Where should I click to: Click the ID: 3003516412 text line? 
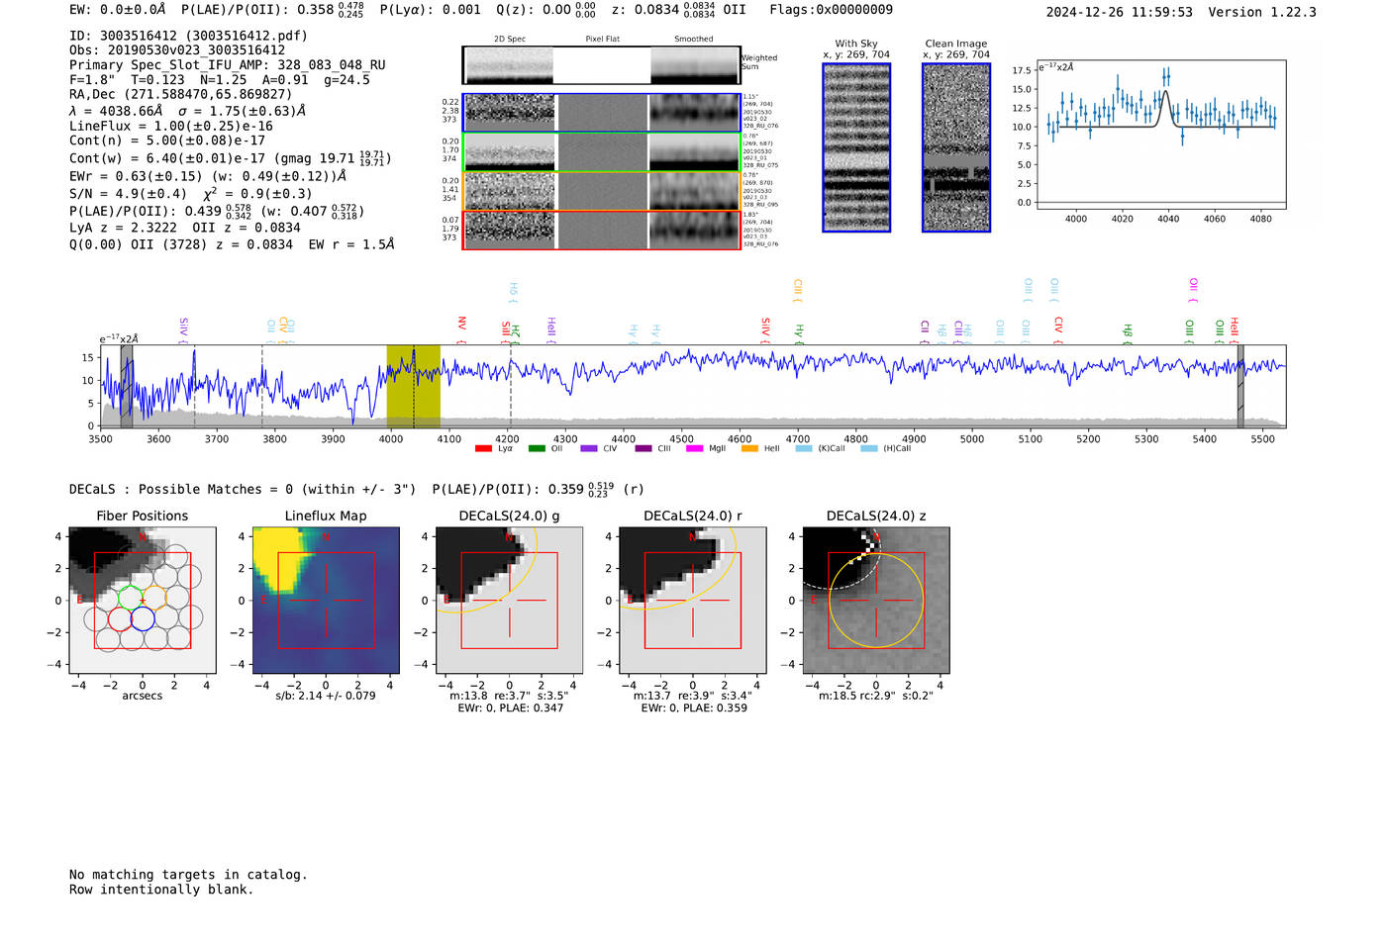188,36
